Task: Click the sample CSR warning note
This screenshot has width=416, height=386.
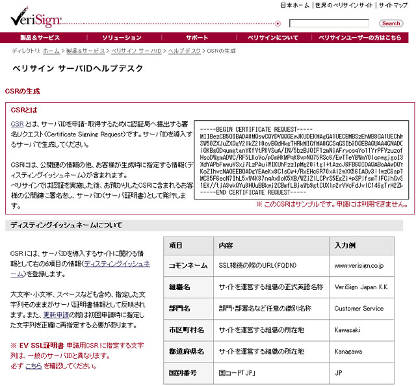Action: 331,204
